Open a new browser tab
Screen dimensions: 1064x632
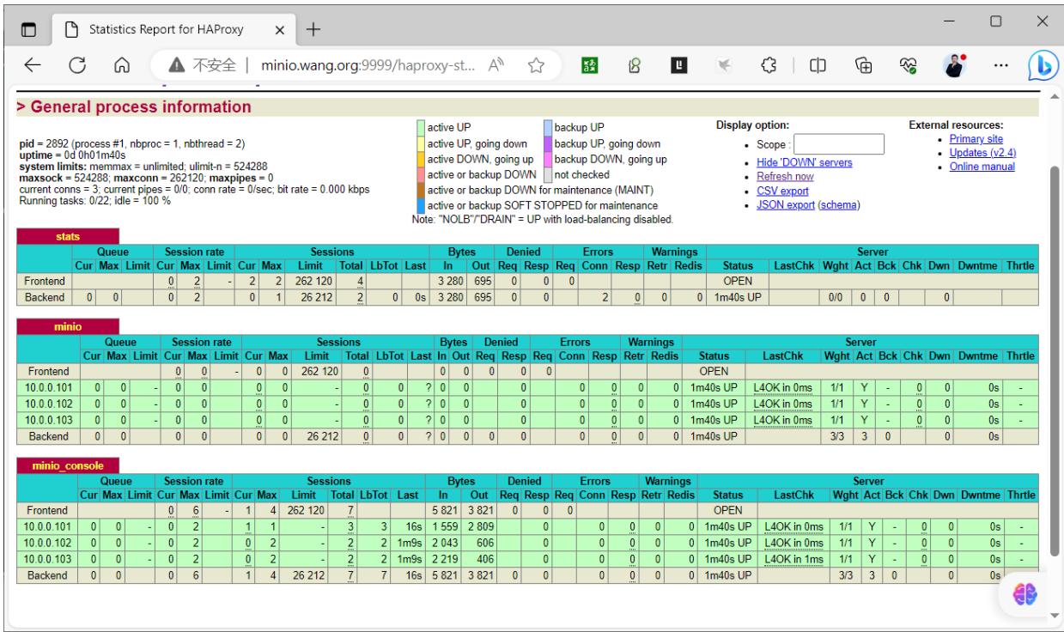pos(313,28)
